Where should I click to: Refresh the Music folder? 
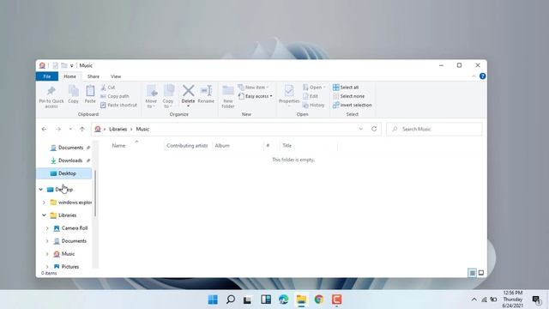(x=374, y=129)
